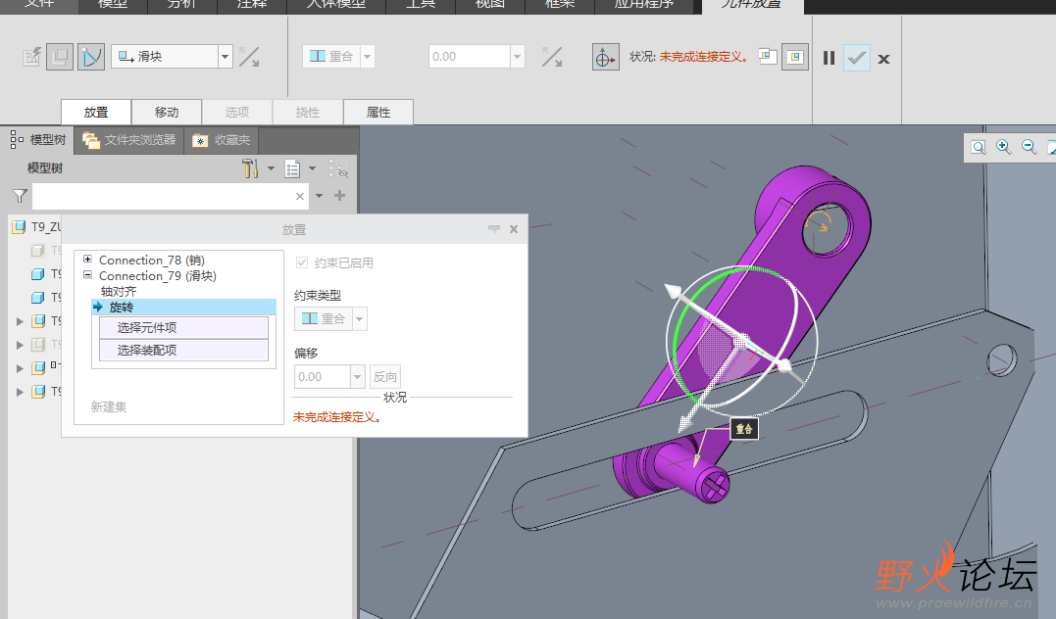Open the 放置 dashboard tab
This screenshot has width=1056, height=619.
[x=96, y=113]
